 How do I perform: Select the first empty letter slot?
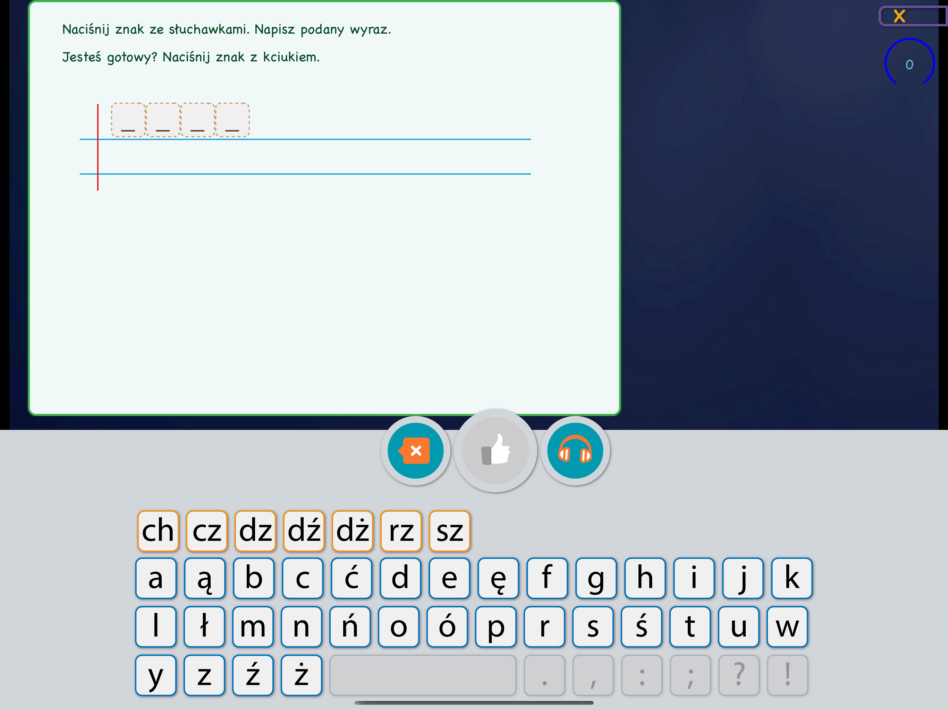pyautogui.click(x=128, y=120)
